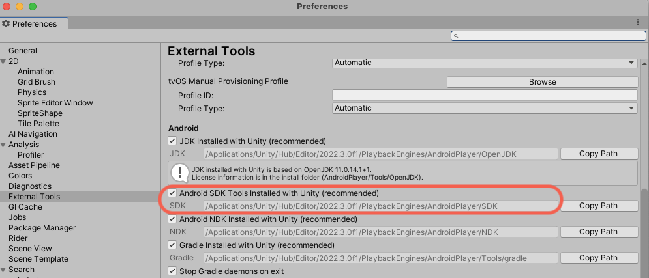Collapse the 2D settings category
The image size is (649, 278).
pos(4,61)
